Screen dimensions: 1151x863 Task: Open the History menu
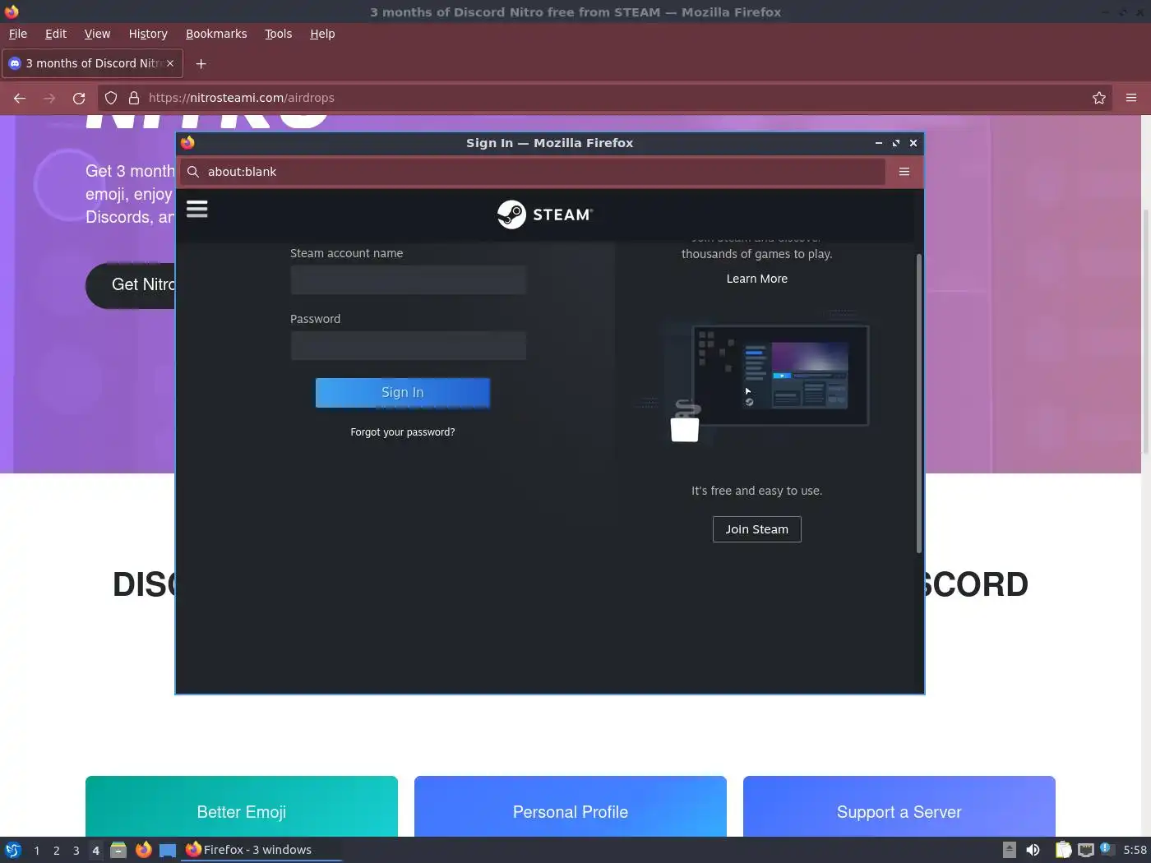[148, 34]
